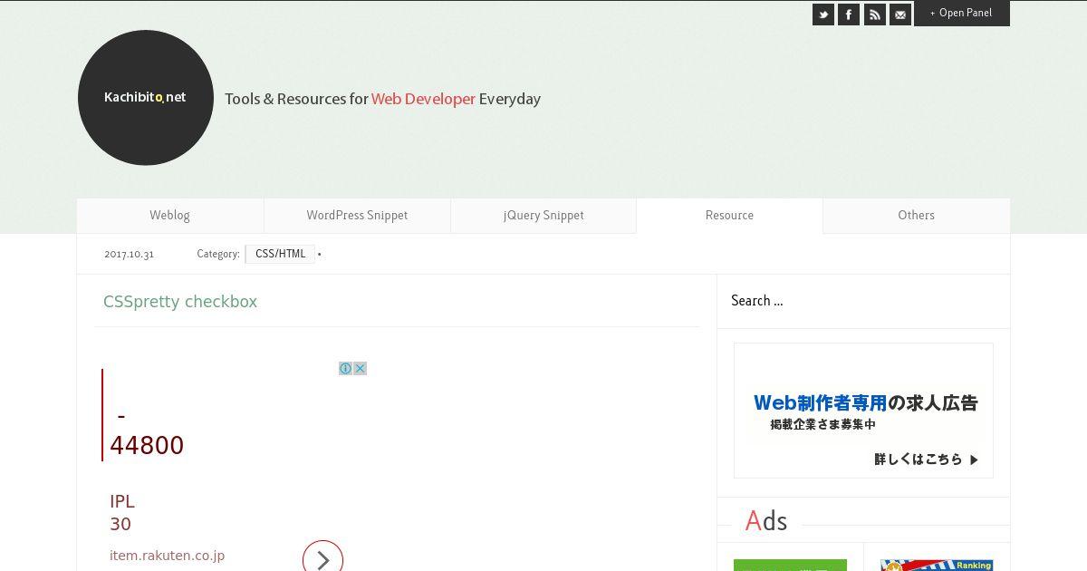Switch to the Weblog tab
Image resolution: width=1087 pixels, height=571 pixels.
tap(169, 216)
